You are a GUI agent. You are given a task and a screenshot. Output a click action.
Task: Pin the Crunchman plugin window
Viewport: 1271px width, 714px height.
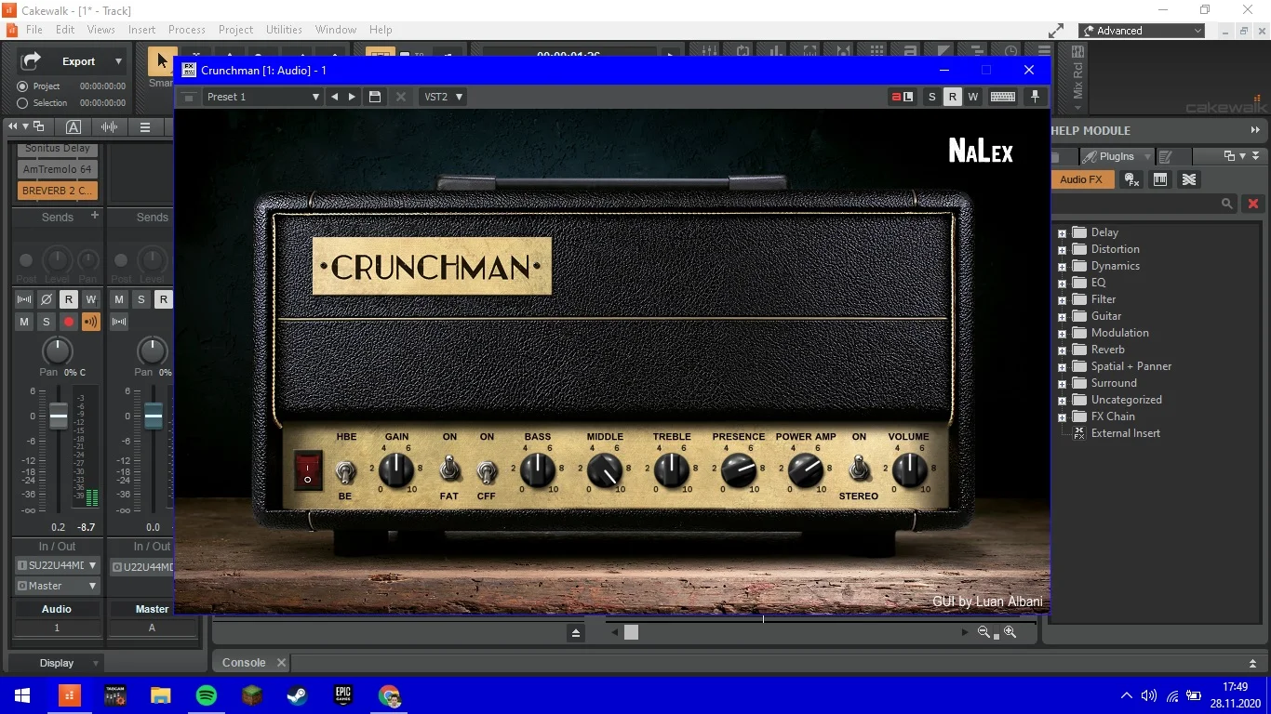pos(1034,97)
